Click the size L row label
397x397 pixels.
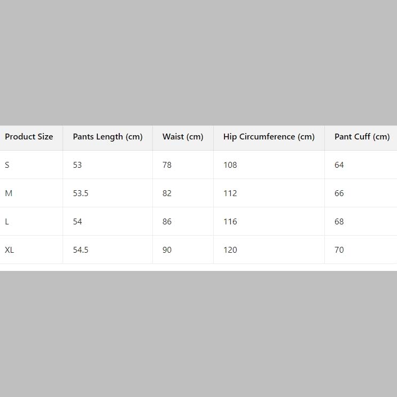(x=7, y=222)
